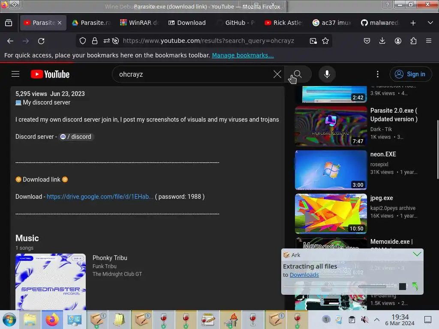Search with your voice microphone
439x329 pixels.
tap(327, 74)
